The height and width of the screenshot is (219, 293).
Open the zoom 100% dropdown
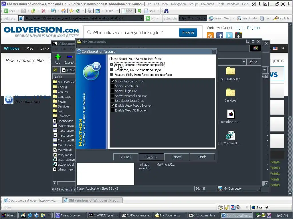(117, 11)
